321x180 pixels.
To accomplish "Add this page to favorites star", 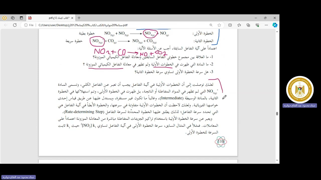I will [219, 25].
